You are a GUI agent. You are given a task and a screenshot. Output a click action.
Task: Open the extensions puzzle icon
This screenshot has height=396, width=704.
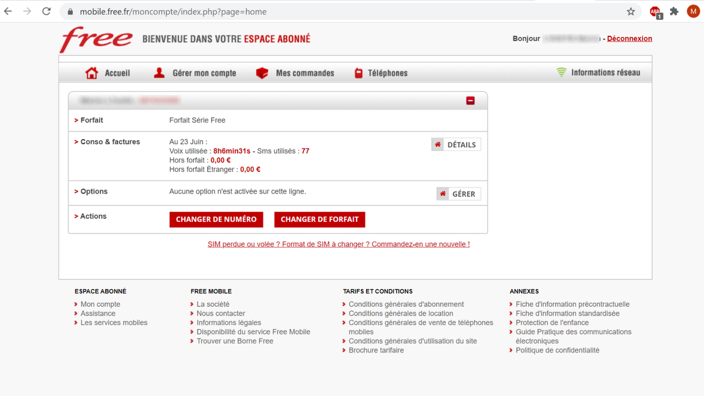point(674,11)
